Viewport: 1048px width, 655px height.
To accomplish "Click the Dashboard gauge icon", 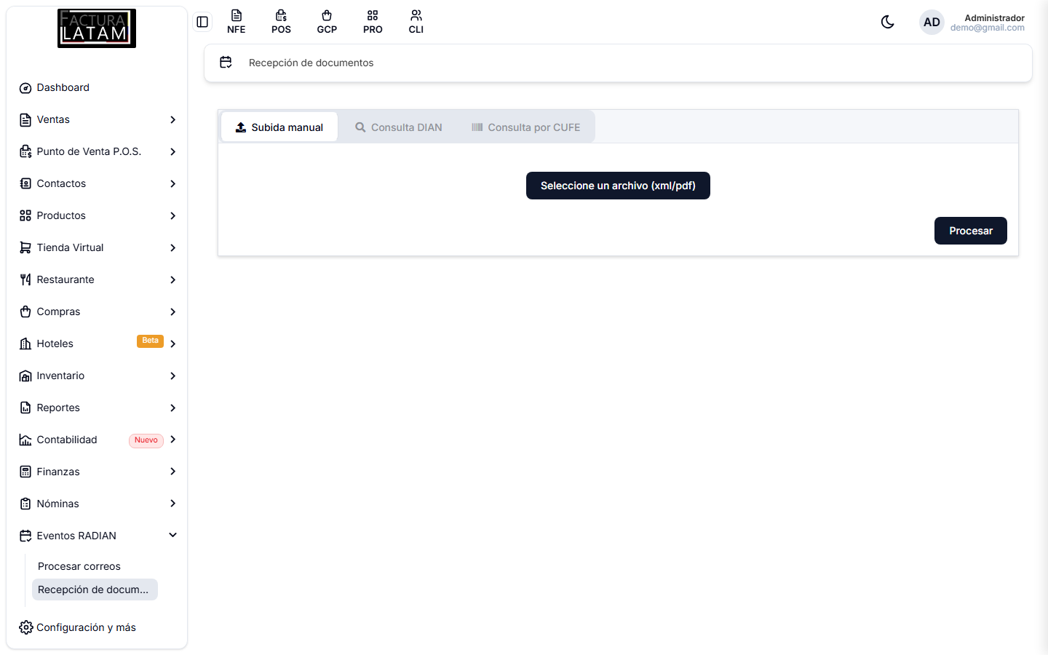I will pos(25,88).
